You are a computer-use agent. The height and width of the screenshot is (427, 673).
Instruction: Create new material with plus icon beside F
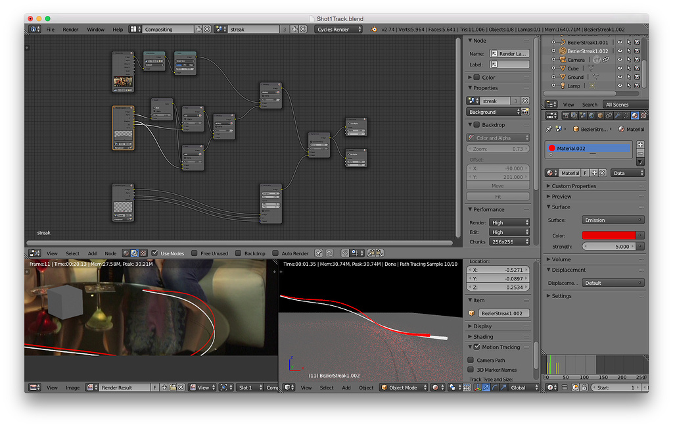[594, 173]
